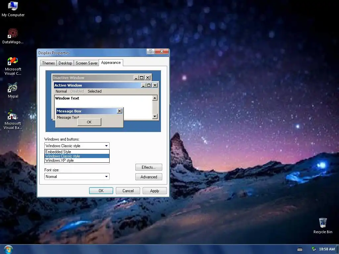The image size is (339, 254).
Task: Click the Normal menu item in preview
Action: pos(61,91)
